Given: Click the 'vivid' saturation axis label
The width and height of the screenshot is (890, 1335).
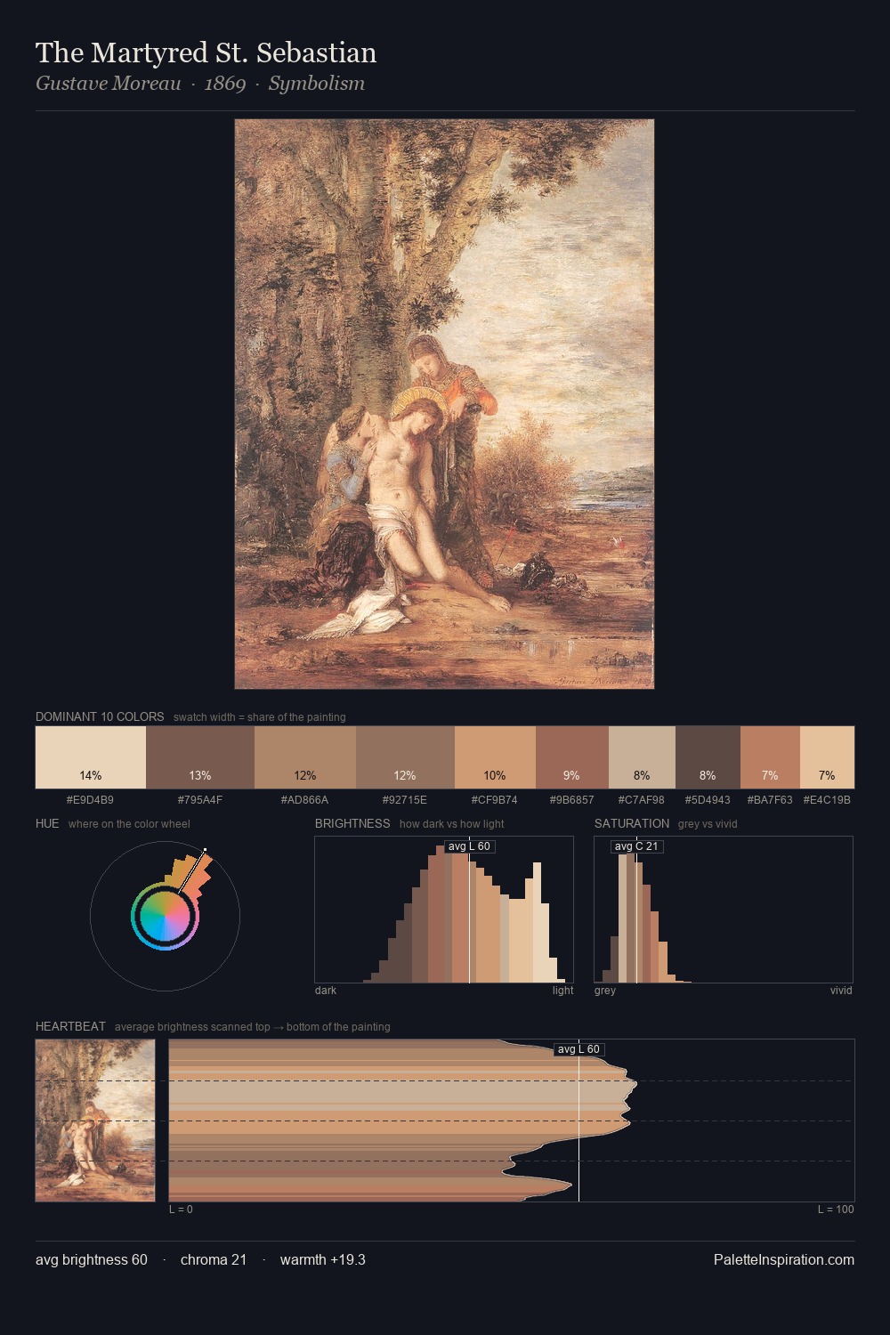Looking at the screenshot, I should [x=841, y=990].
